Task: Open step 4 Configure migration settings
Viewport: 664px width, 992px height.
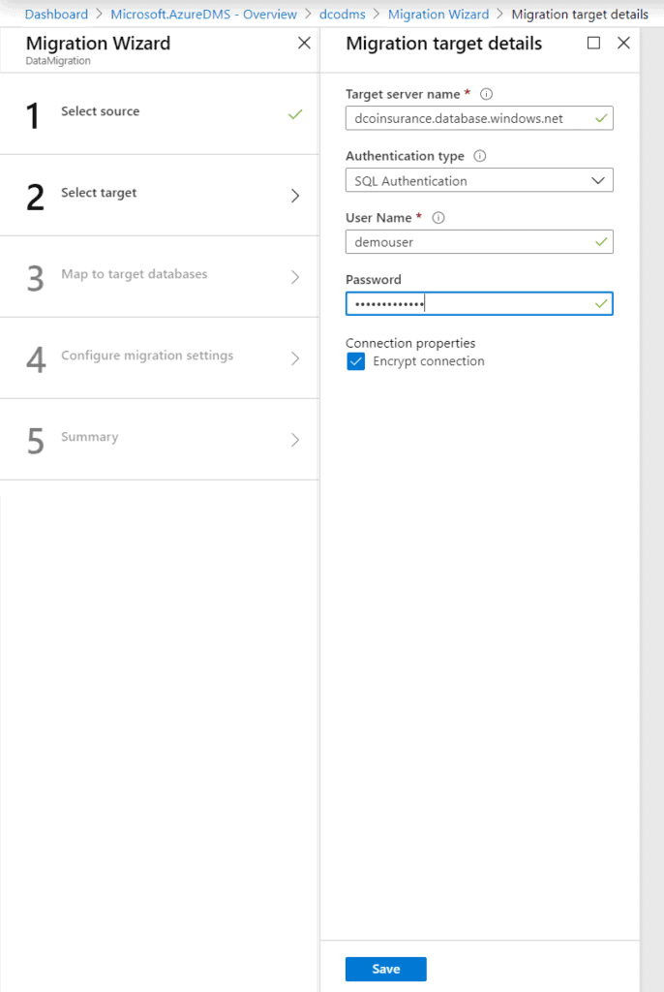Action: pyautogui.click(x=147, y=356)
